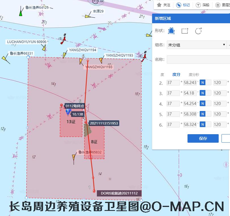Image resolution: width=230 pixels, height=216 pixels.
Task: Click the 名称 name input field
Action: point(198,60)
